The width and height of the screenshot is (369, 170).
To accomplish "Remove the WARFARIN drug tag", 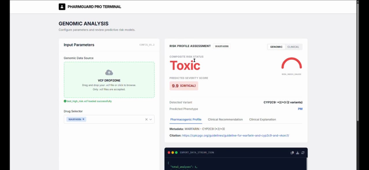I will [83, 119].
